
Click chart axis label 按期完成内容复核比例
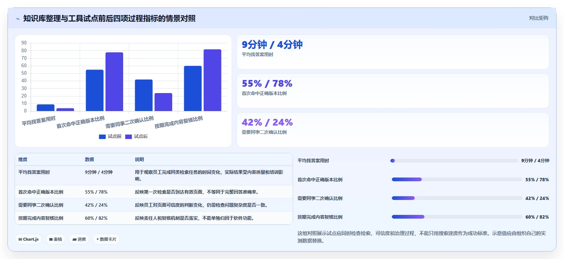[179, 122]
